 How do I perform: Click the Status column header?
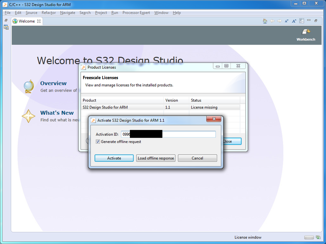coord(214,100)
